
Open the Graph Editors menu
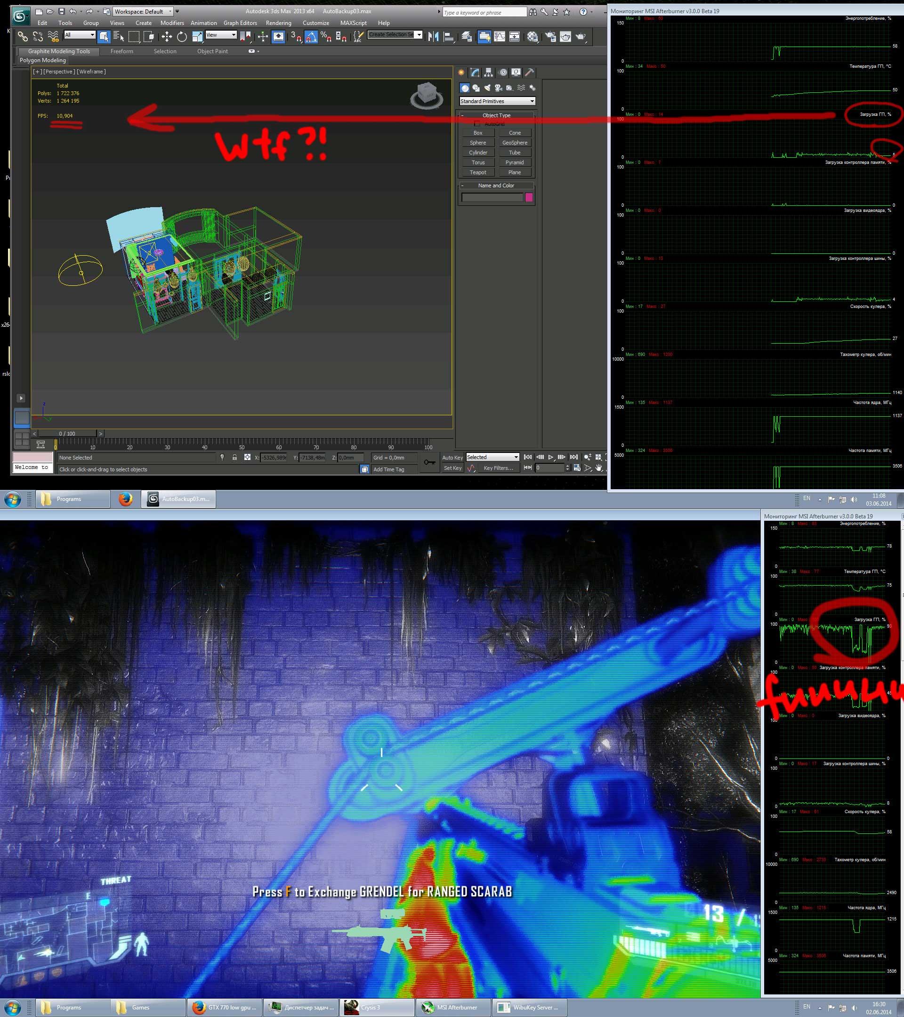[x=240, y=23]
